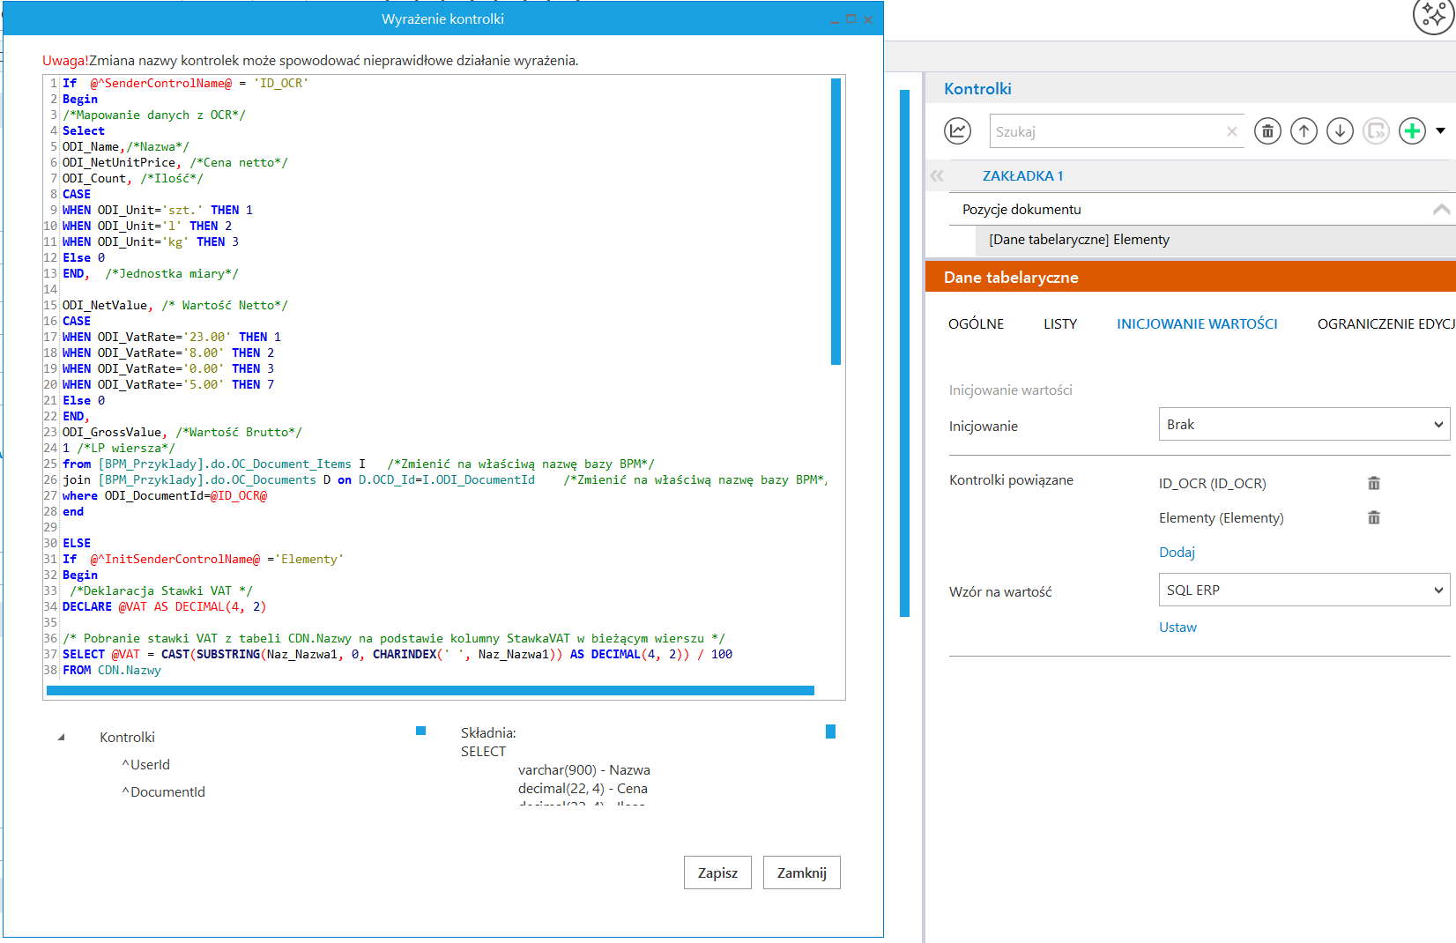Clear the Szukaj search field with X
1456x943 pixels.
[x=1232, y=131]
